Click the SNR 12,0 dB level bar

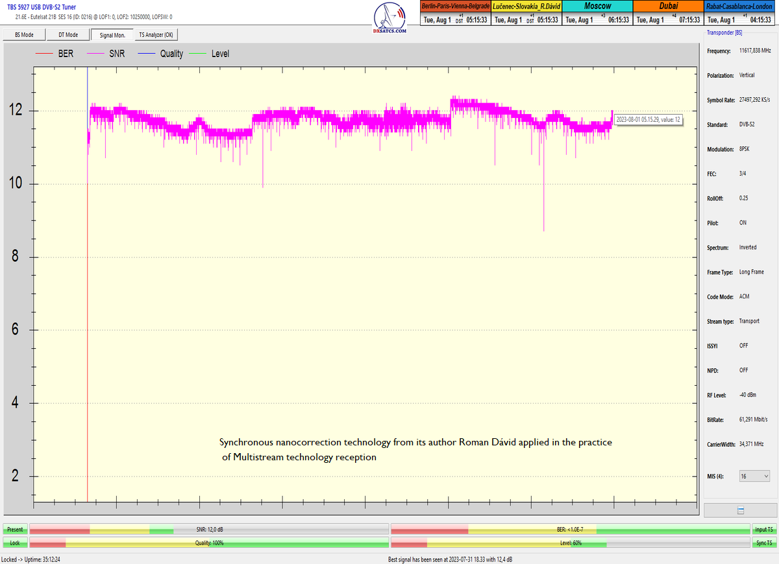point(209,530)
